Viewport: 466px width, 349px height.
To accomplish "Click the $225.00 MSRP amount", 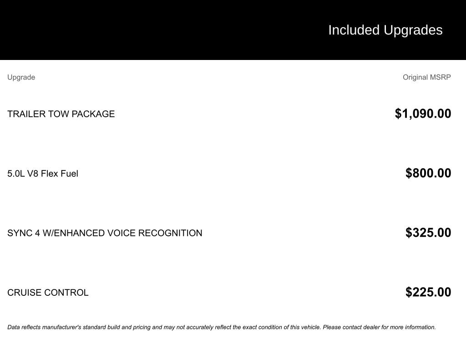I will point(428,292).
